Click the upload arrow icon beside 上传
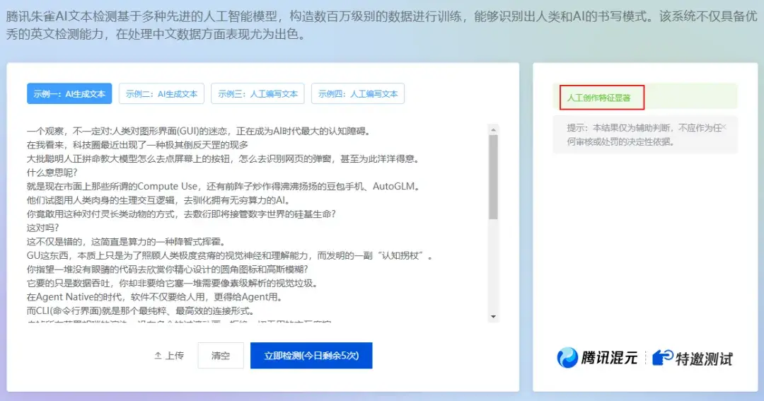The image size is (764, 401). 158,356
